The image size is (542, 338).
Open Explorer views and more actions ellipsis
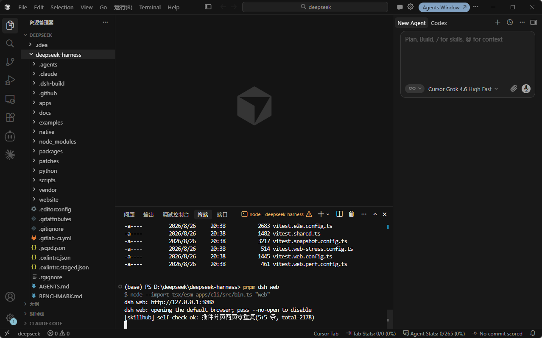[x=105, y=22]
